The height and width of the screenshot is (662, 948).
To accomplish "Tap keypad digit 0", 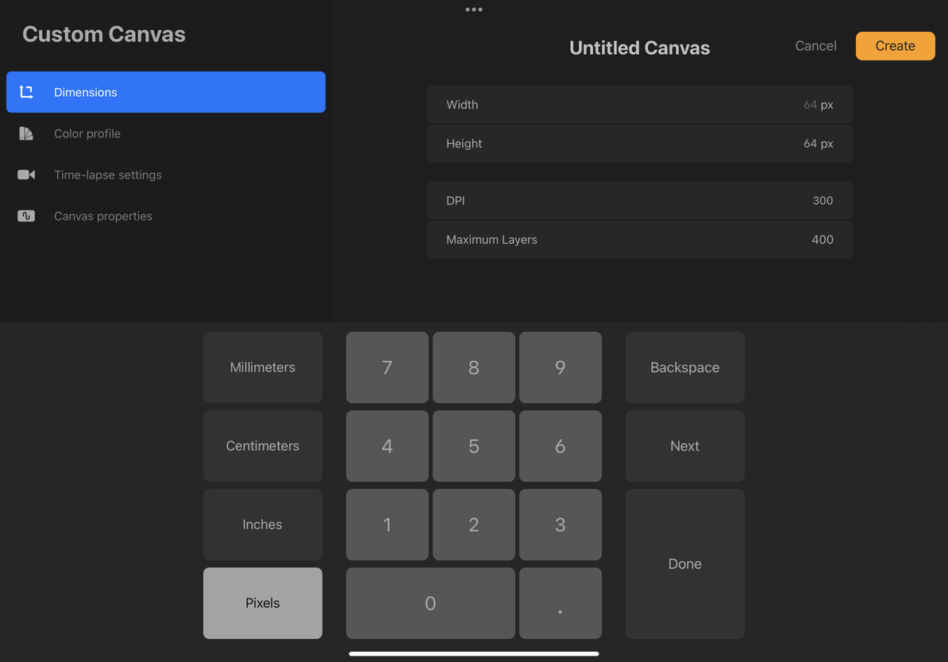I will coord(430,602).
